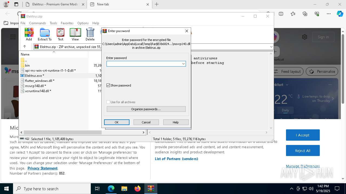346x194 pixels.
Task: Open the MSN apps grid icon
Action: [x=13, y=37]
